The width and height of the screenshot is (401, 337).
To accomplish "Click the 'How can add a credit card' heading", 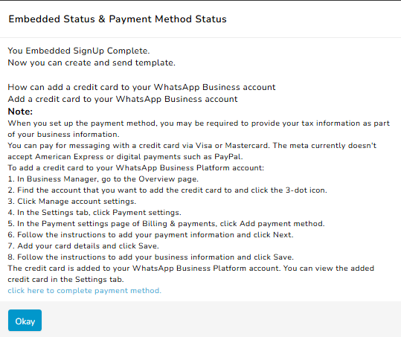I will 141,87.
